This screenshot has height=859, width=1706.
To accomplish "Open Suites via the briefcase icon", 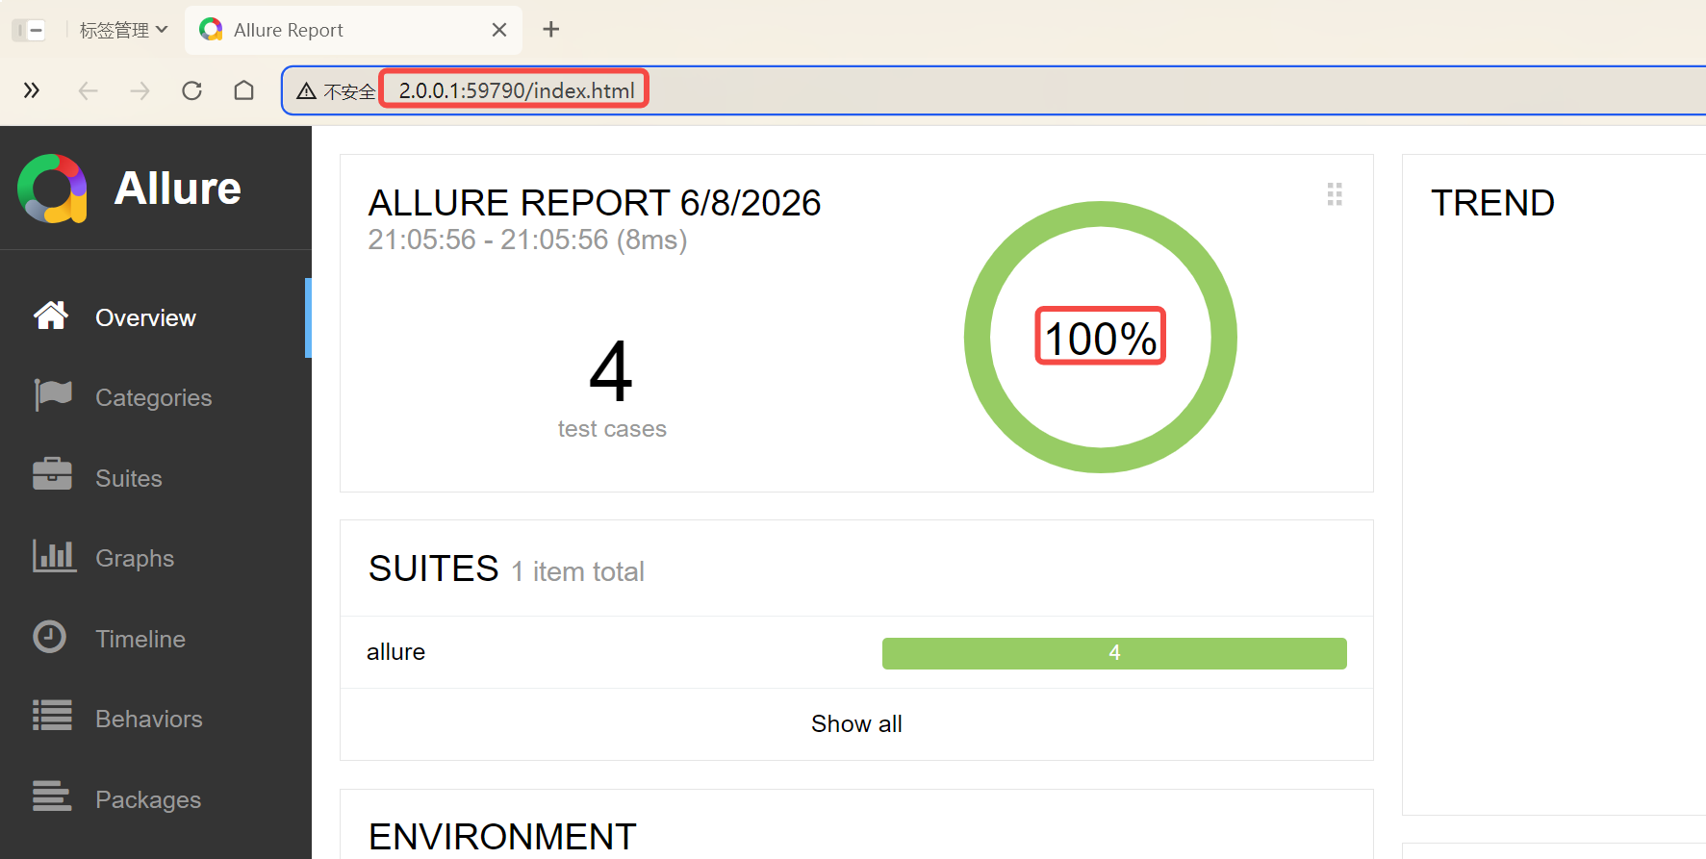I will click(x=52, y=475).
